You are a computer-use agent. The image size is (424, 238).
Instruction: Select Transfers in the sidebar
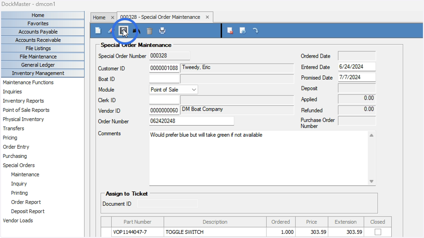coord(13,128)
